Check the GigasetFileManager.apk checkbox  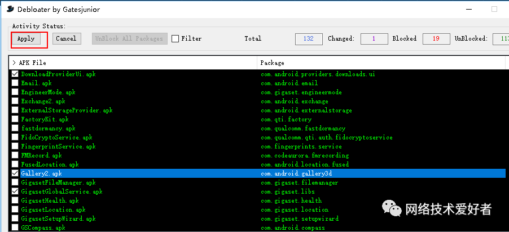15,183
